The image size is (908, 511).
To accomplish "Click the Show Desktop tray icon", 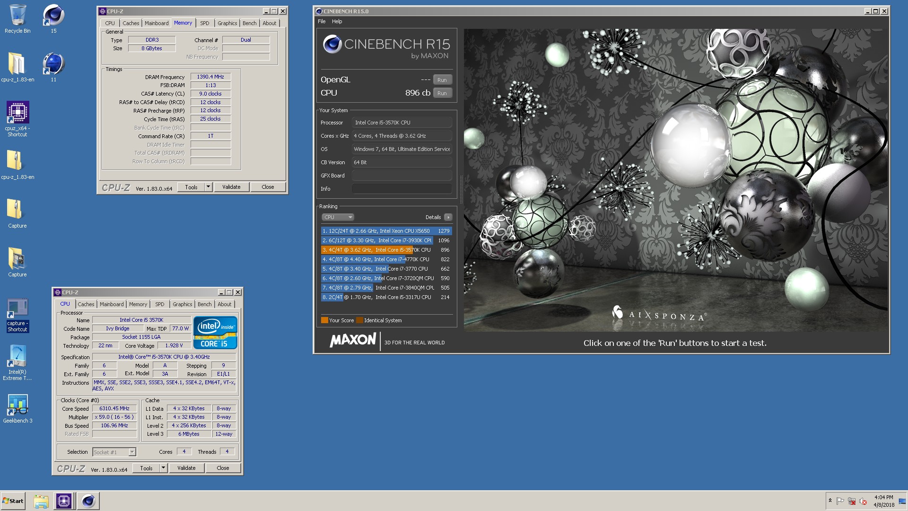I will (902, 501).
